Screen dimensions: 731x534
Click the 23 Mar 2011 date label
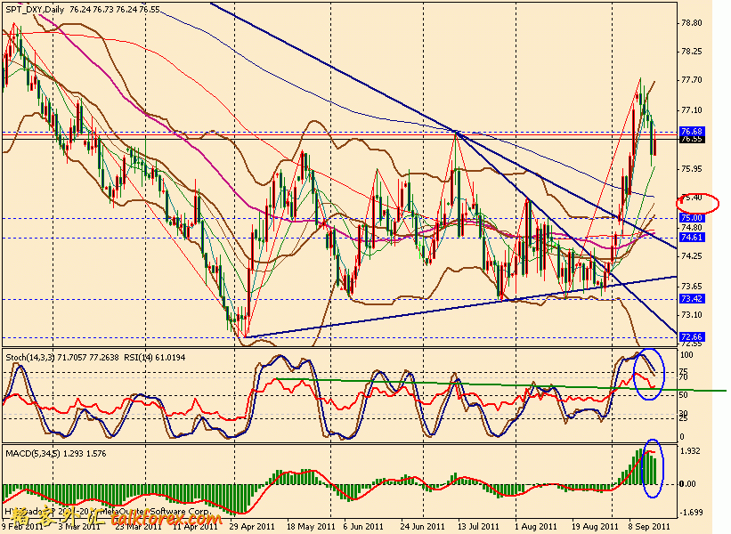139,527
